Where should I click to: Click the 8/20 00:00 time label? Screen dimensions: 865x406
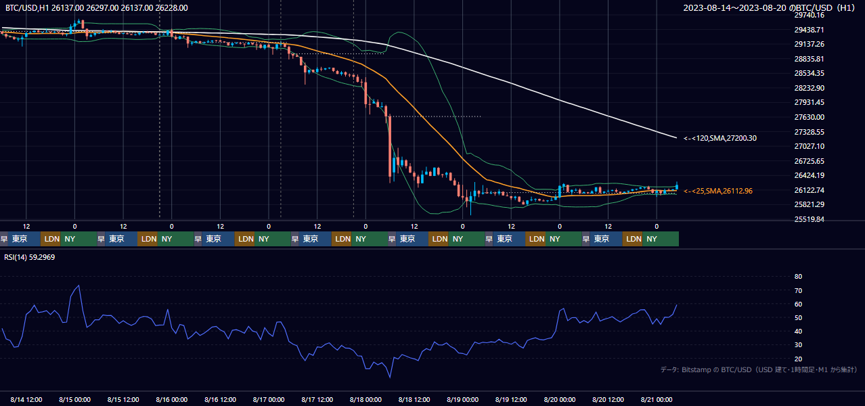point(560,400)
